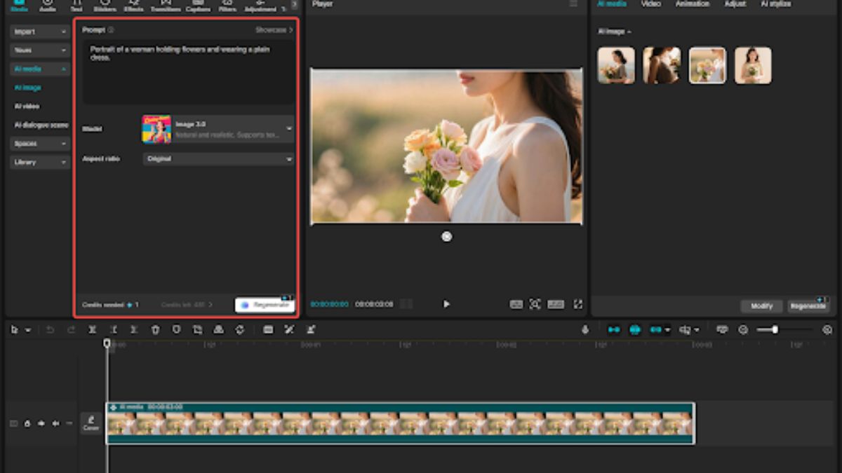This screenshot has width=842, height=473.
Task: Open the Aspect ratio dropdown
Action: 218,159
